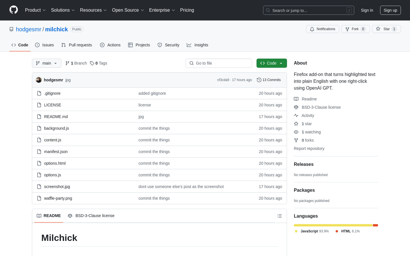Image resolution: width=410 pixels, height=256 pixels.
Task: Click the tag icon beside 0 Tags
Action: tap(92, 63)
